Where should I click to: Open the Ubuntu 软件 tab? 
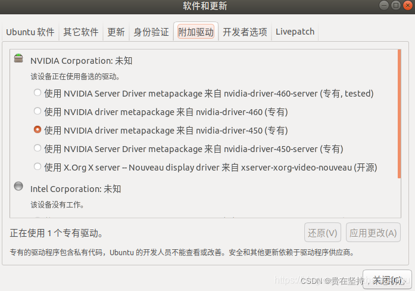[x=30, y=32]
